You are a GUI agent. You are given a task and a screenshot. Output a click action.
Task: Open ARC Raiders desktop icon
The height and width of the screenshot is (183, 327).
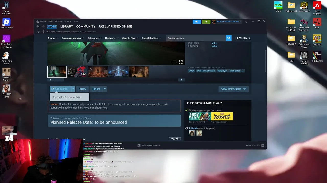(x=317, y=57)
